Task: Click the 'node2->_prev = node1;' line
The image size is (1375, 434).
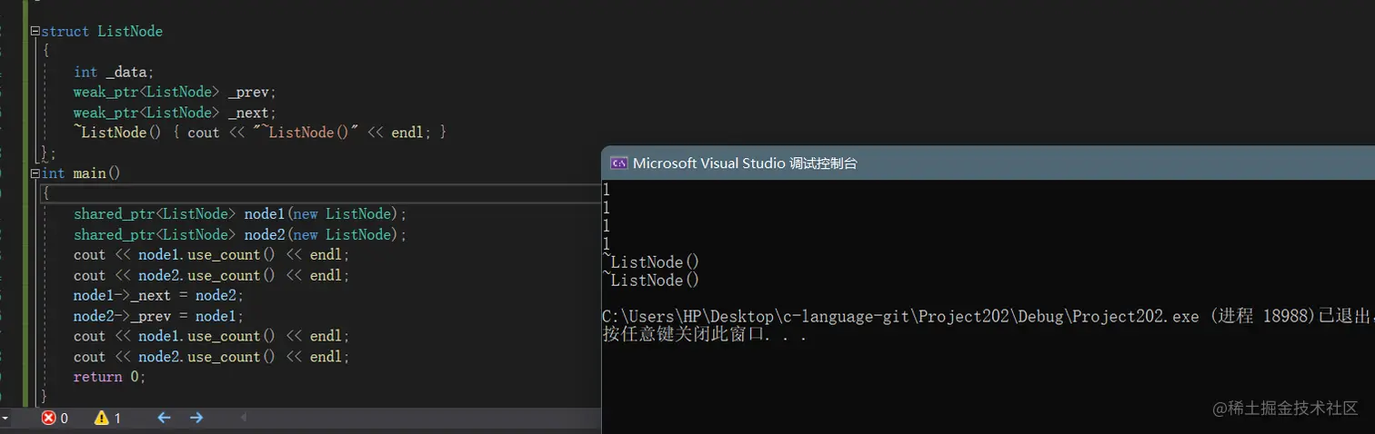Action: [159, 316]
